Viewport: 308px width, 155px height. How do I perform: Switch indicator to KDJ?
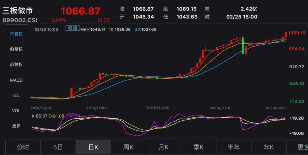(16, 96)
